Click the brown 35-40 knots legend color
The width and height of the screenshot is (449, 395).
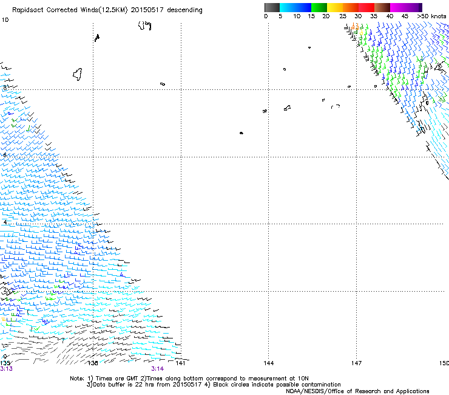[382, 7]
